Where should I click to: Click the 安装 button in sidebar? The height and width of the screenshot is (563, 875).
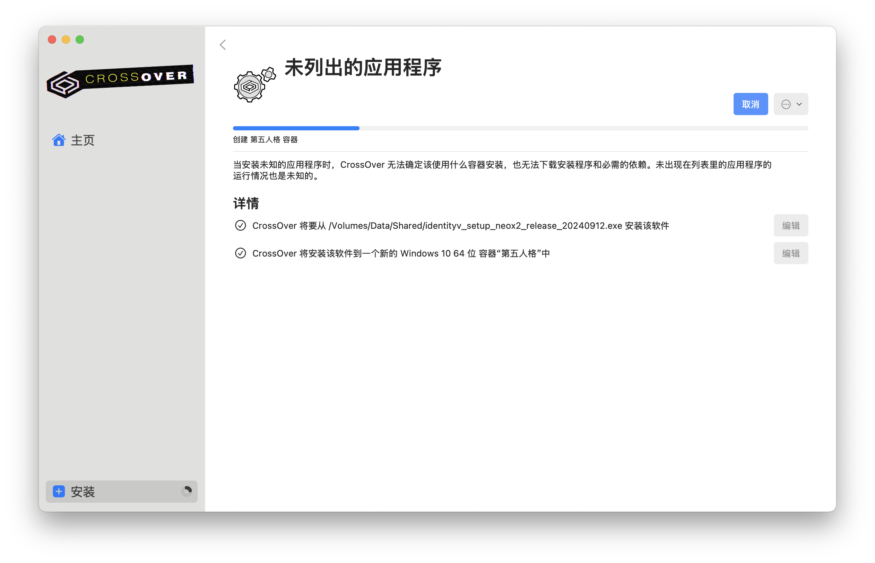[121, 491]
